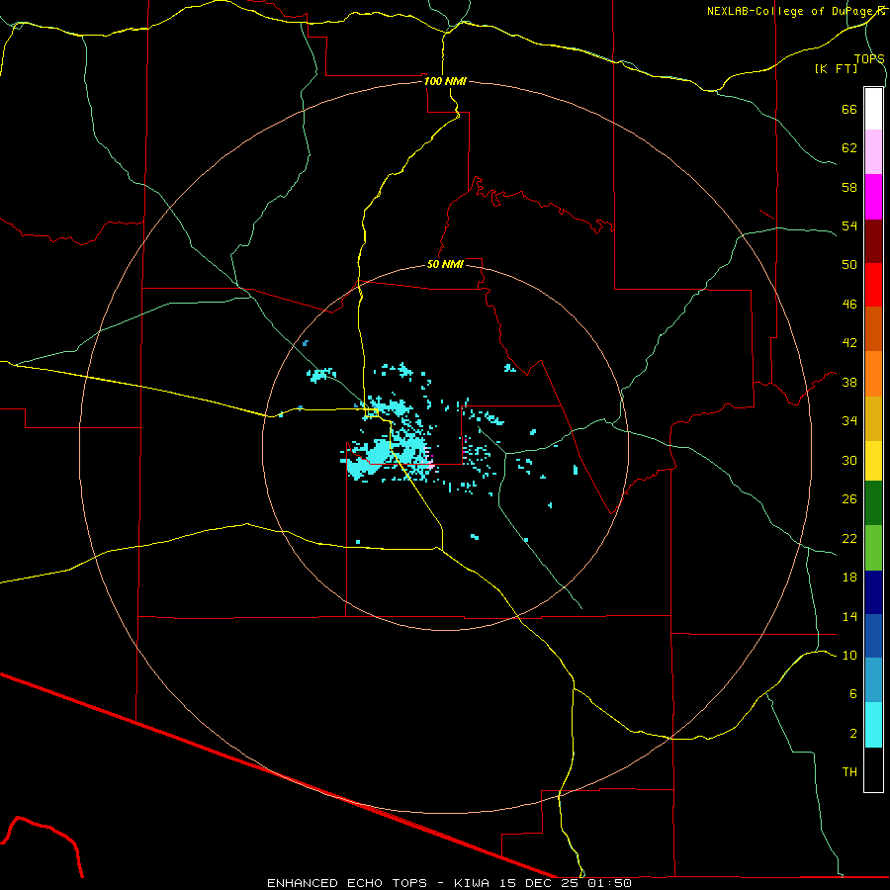890x890 pixels.
Task: Click the legend value "22"
Action: coord(849,539)
